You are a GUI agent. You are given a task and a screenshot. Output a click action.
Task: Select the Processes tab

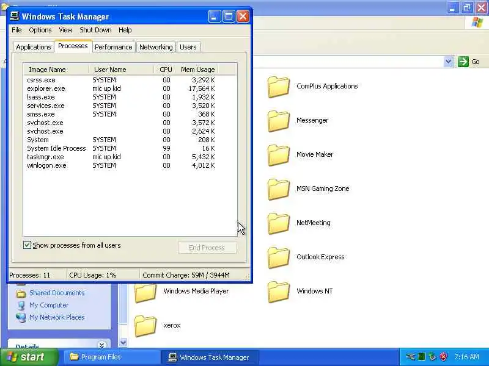73,46
